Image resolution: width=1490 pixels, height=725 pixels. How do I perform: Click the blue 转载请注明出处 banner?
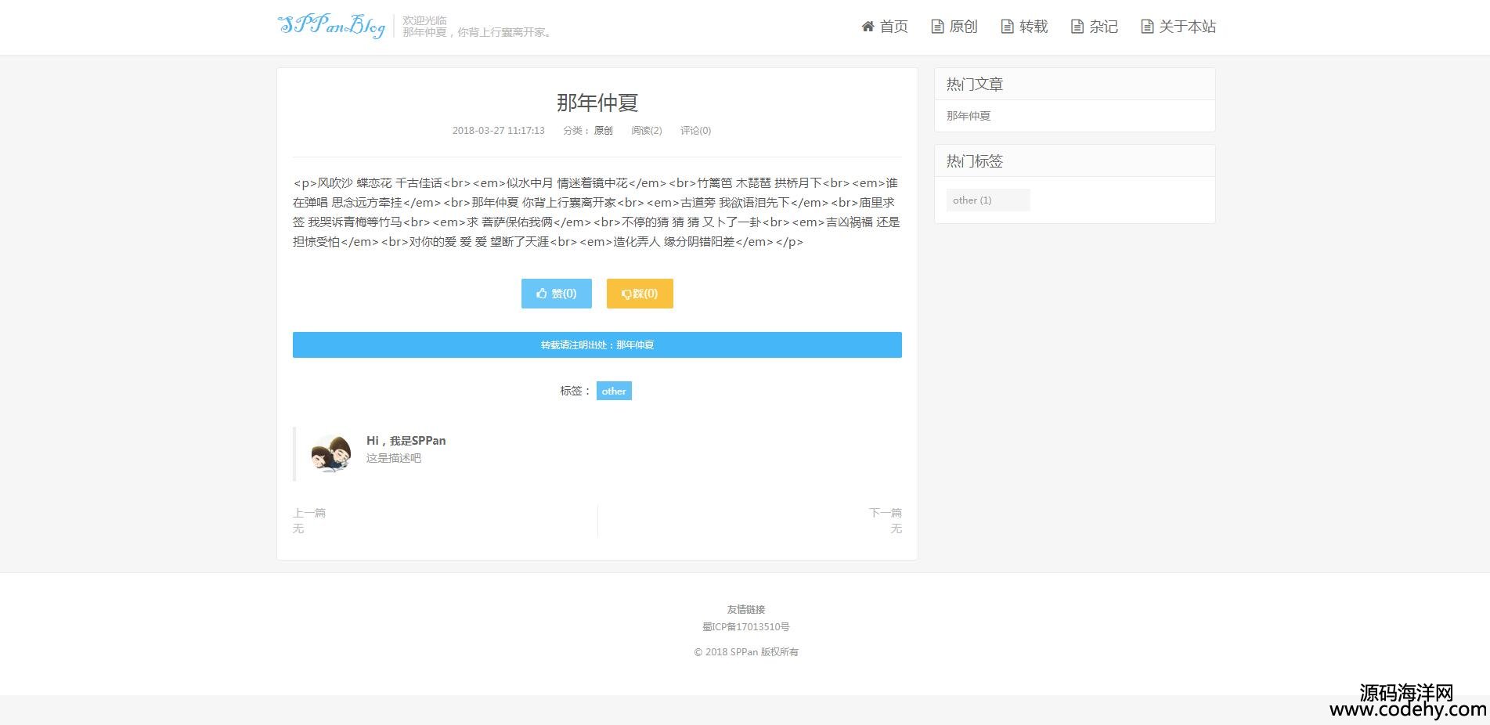597,345
